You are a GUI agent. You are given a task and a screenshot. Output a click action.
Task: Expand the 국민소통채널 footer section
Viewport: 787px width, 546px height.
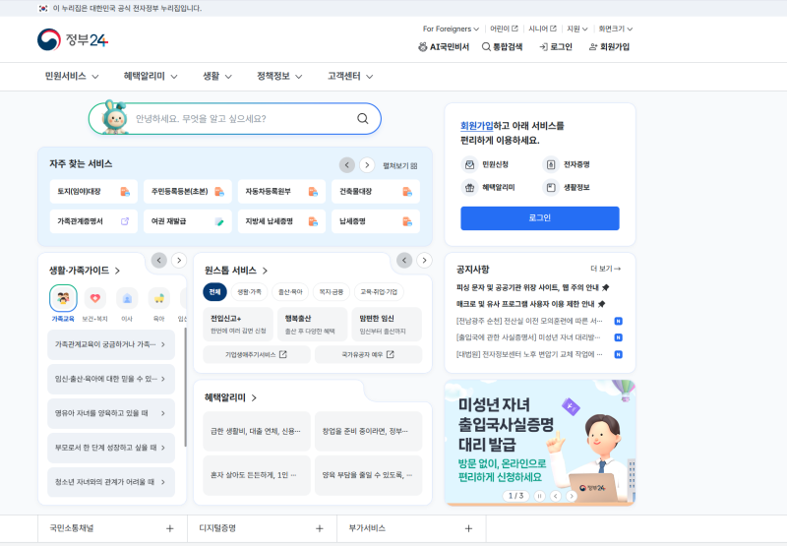tap(112, 528)
